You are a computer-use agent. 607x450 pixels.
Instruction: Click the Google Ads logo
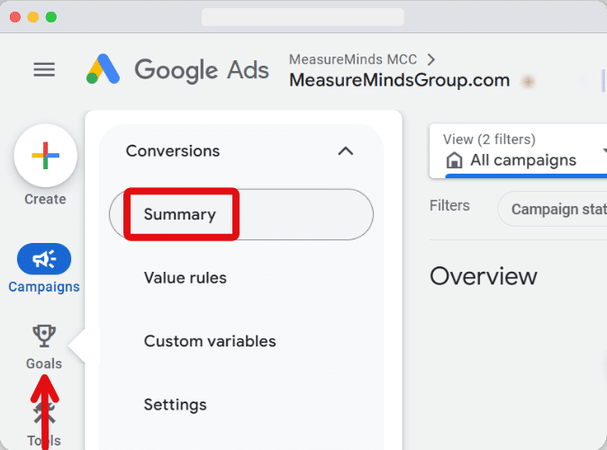coord(177,69)
